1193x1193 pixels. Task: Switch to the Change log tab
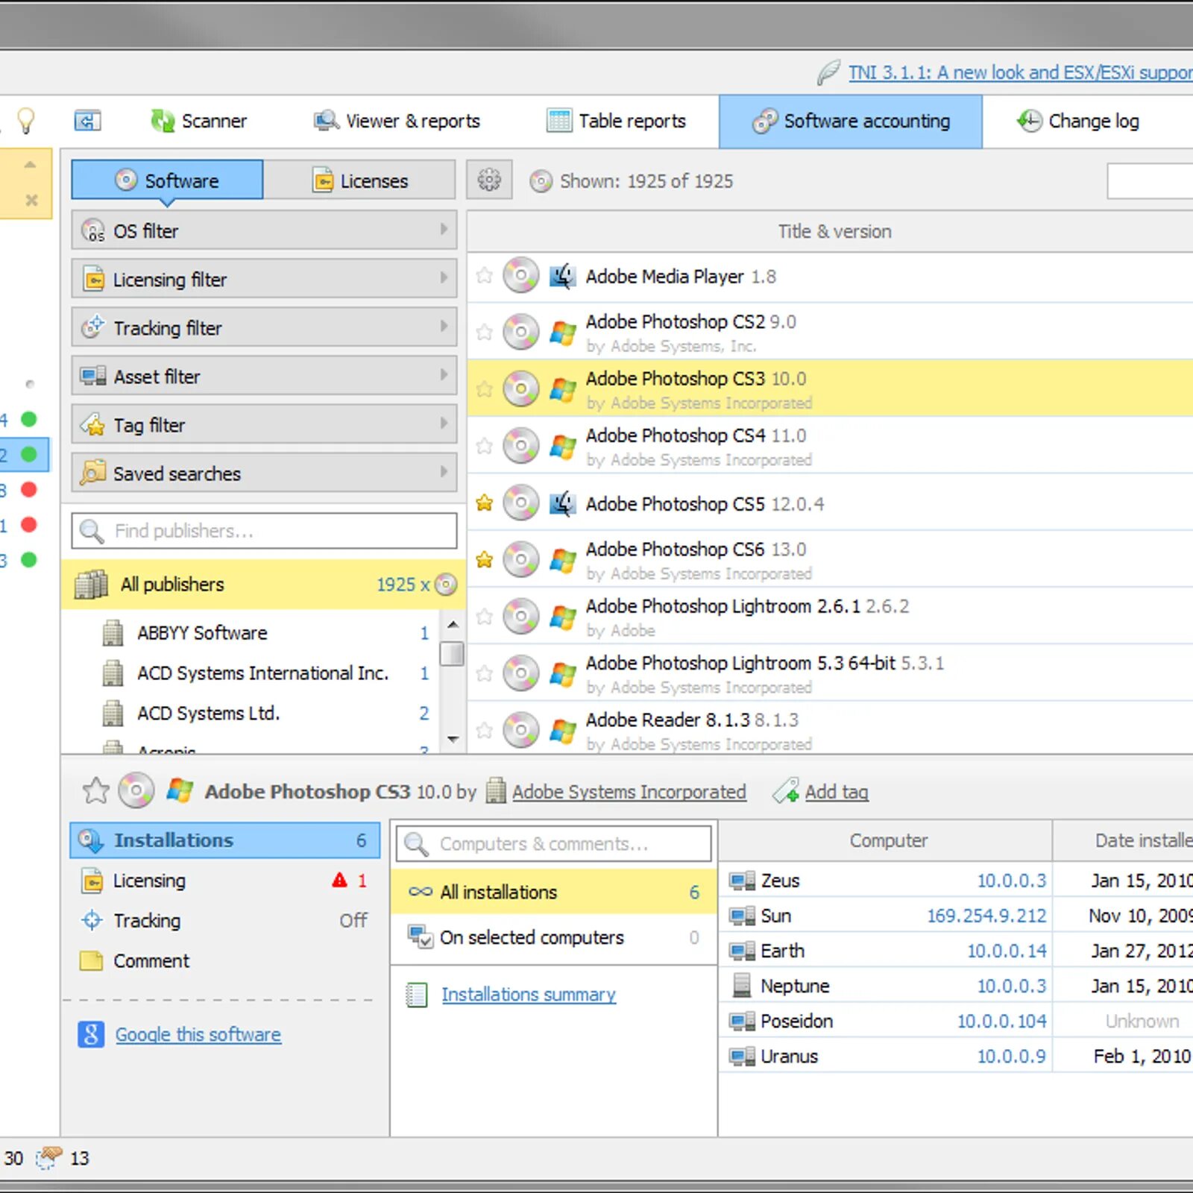(1078, 121)
